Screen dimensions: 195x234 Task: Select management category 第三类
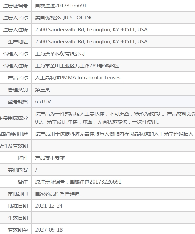tap(43, 90)
